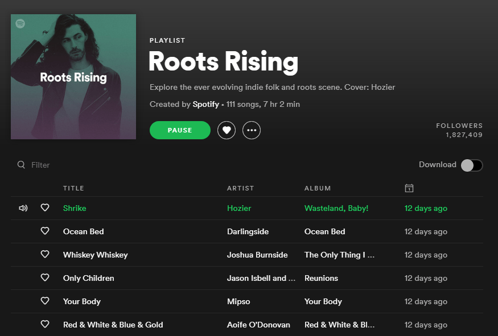Sort songs by the TITLE column header
498x336 pixels.
[x=72, y=188]
